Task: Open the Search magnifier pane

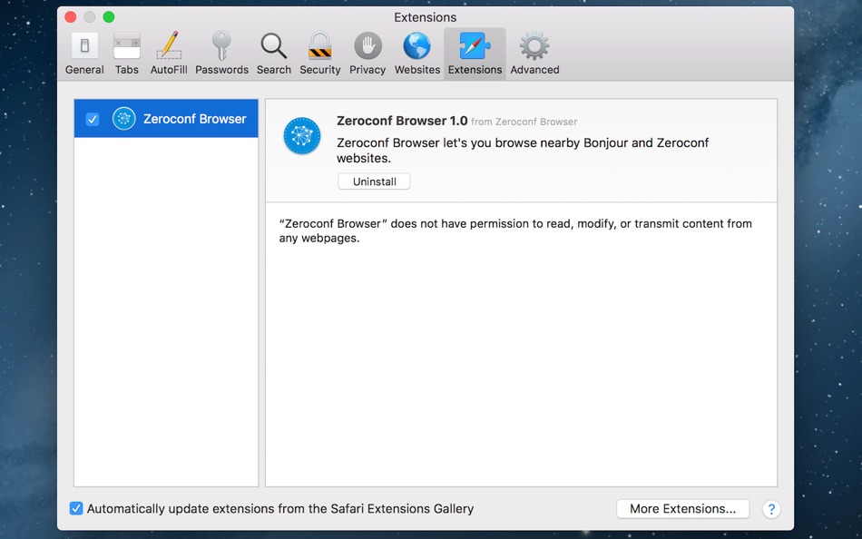Action: click(x=274, y=54)
